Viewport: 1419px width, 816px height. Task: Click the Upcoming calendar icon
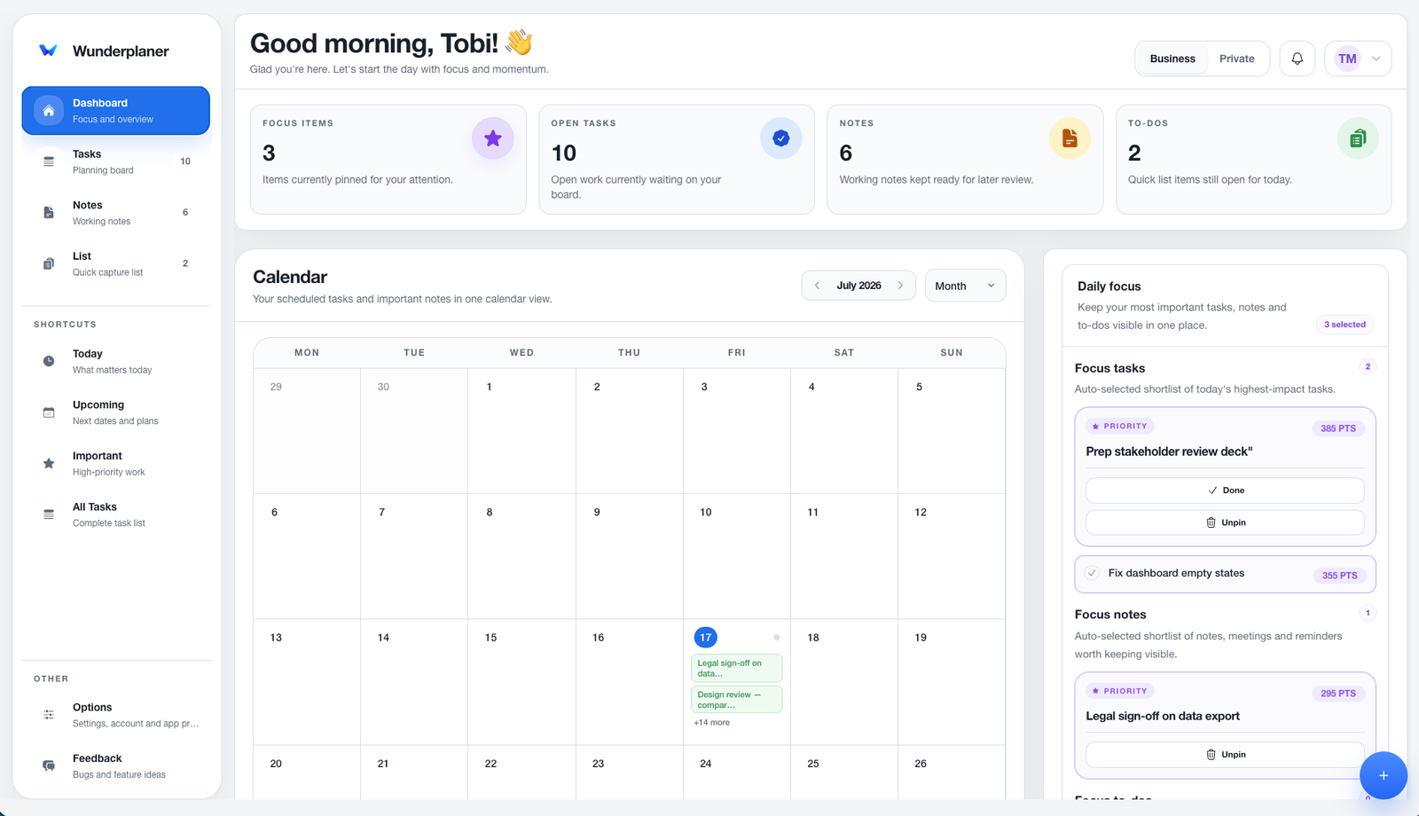(x=49, y=412)
